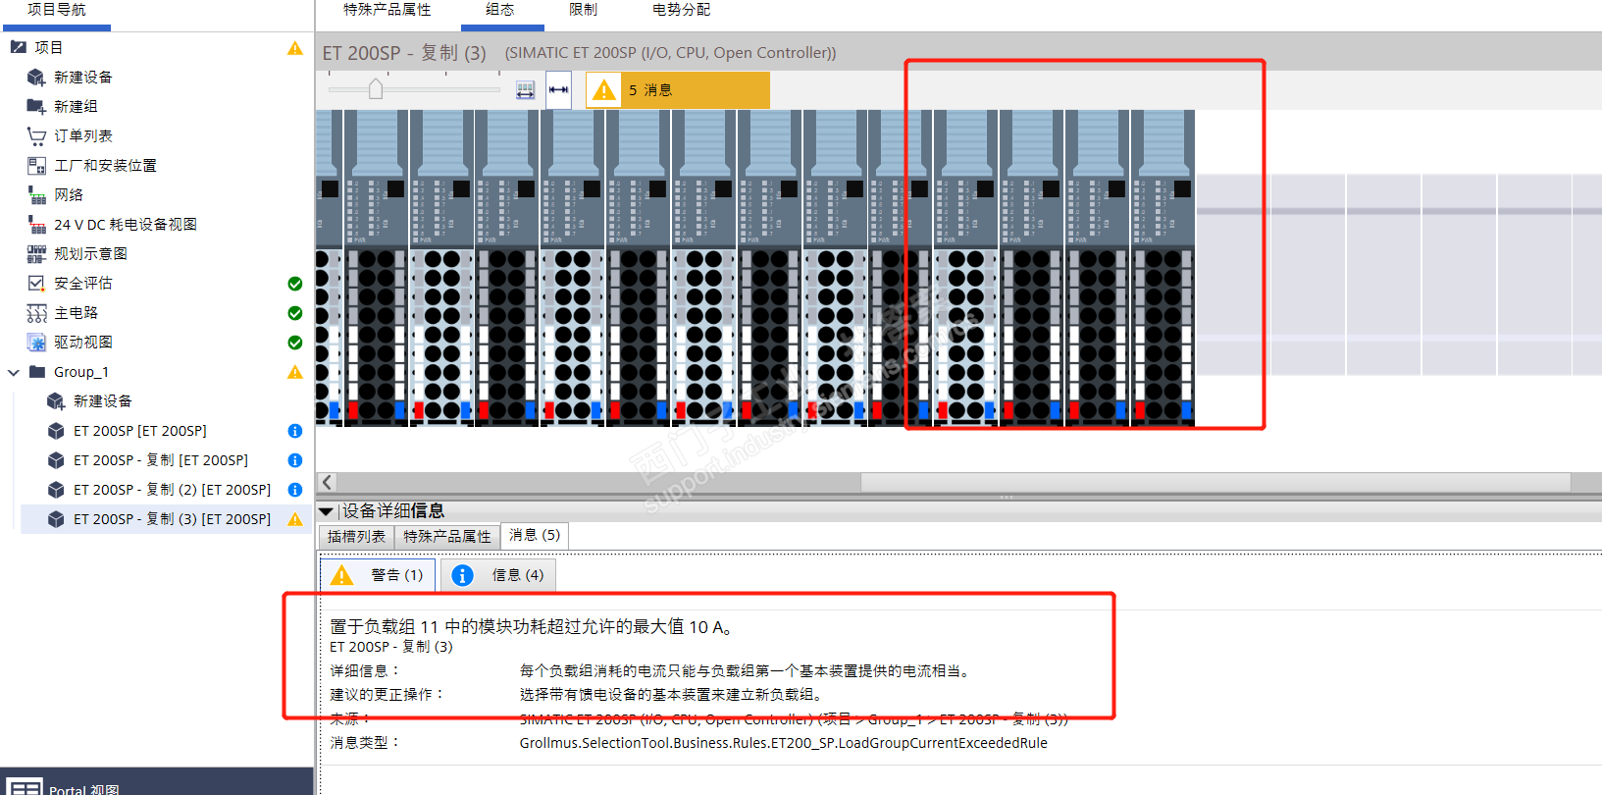Open the 限制 tab
The image size is (1602, 795).
(x=583, y=9)
